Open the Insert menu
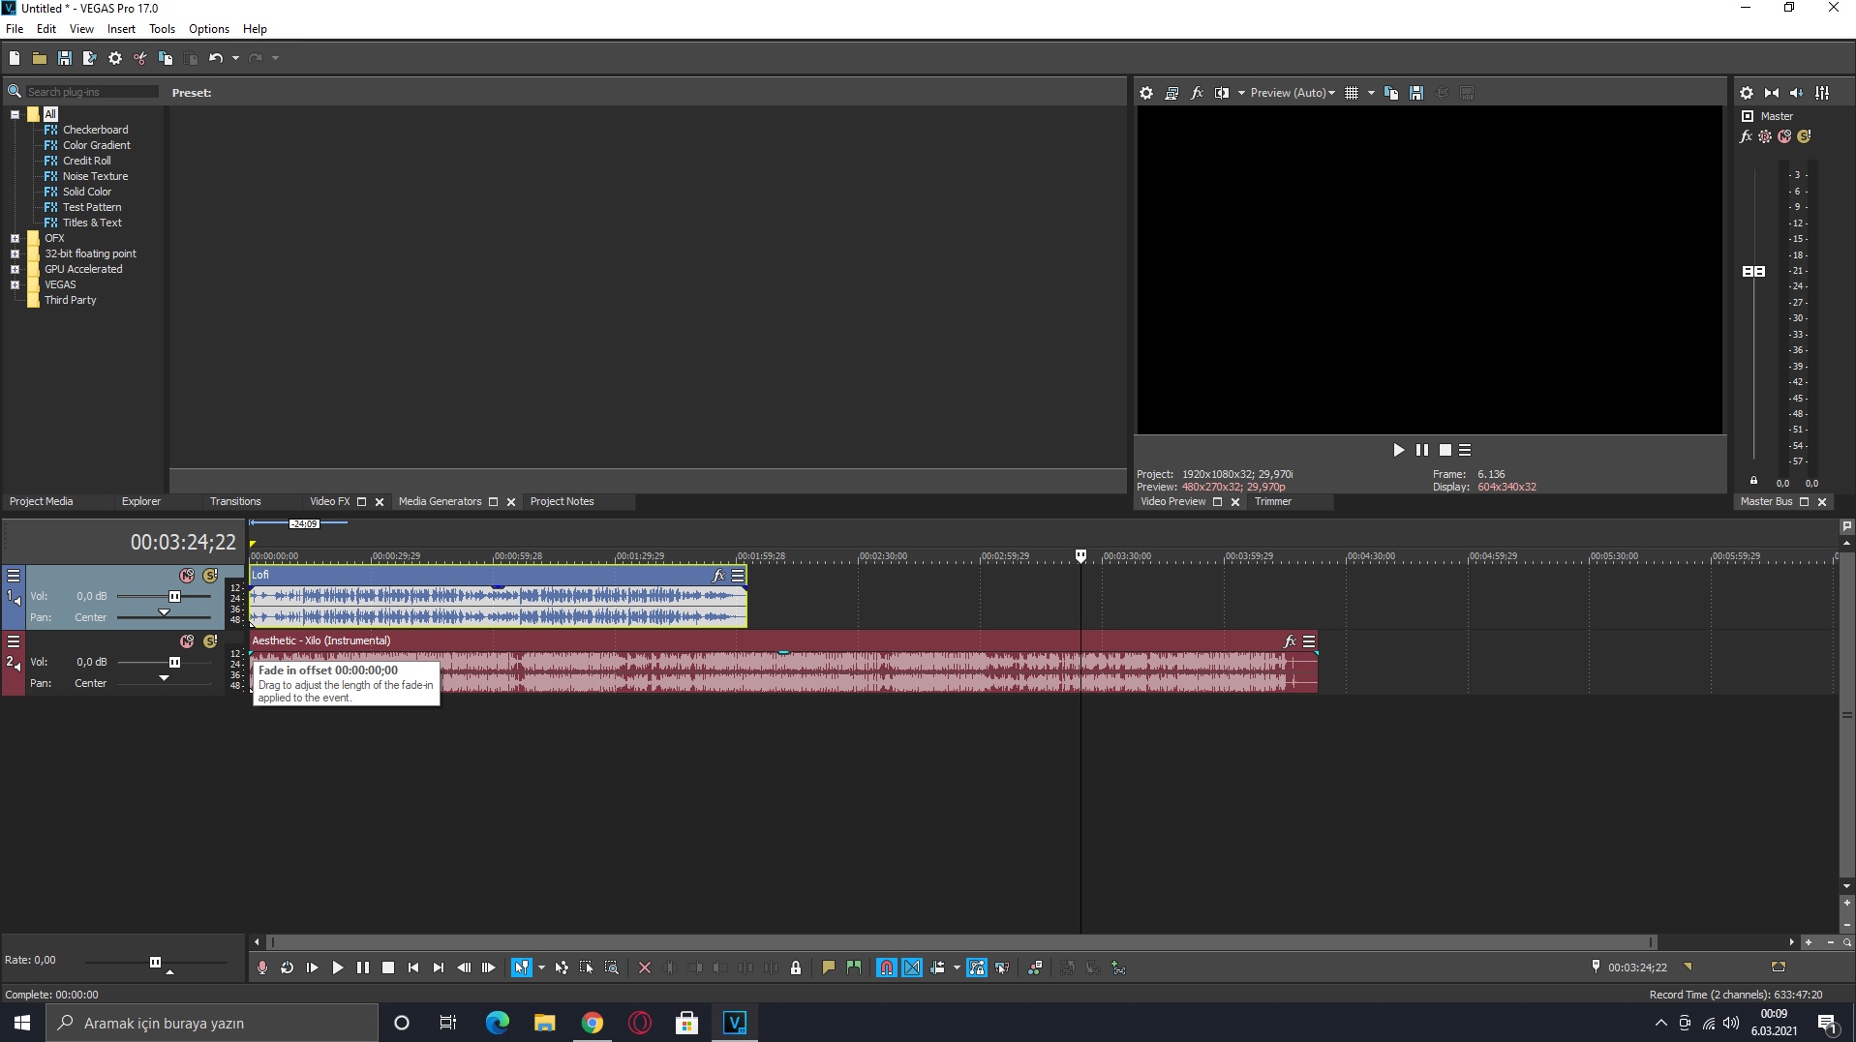Viewport: 1856px width, 1042px height. (x=121, y=29)
